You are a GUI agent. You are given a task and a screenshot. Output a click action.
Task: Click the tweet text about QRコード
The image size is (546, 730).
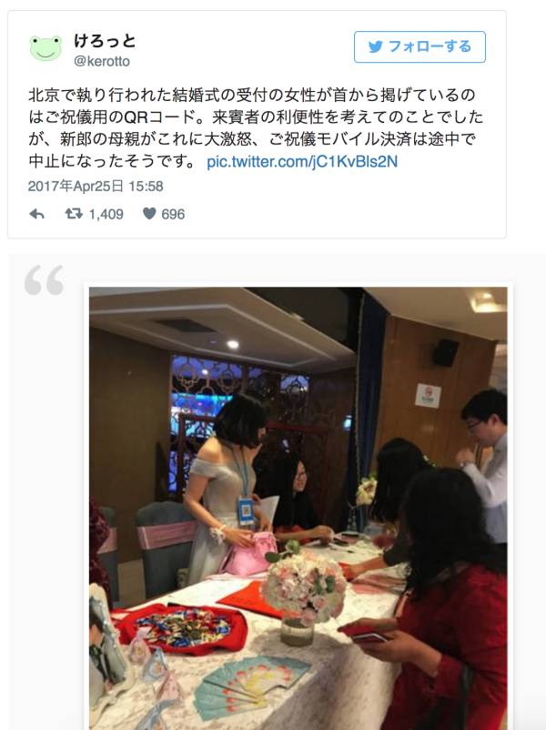coord(256,128)
